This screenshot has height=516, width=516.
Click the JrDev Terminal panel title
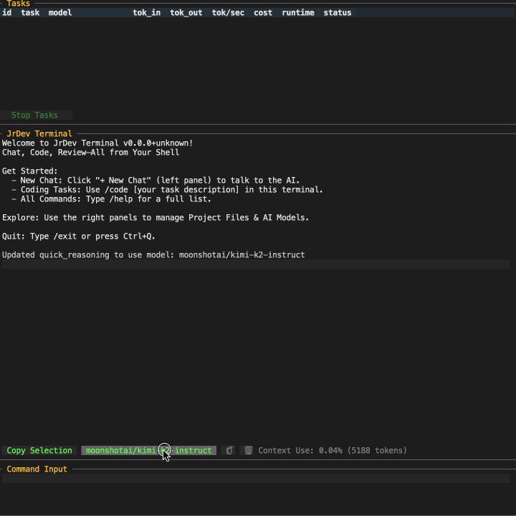coord(39,133)
